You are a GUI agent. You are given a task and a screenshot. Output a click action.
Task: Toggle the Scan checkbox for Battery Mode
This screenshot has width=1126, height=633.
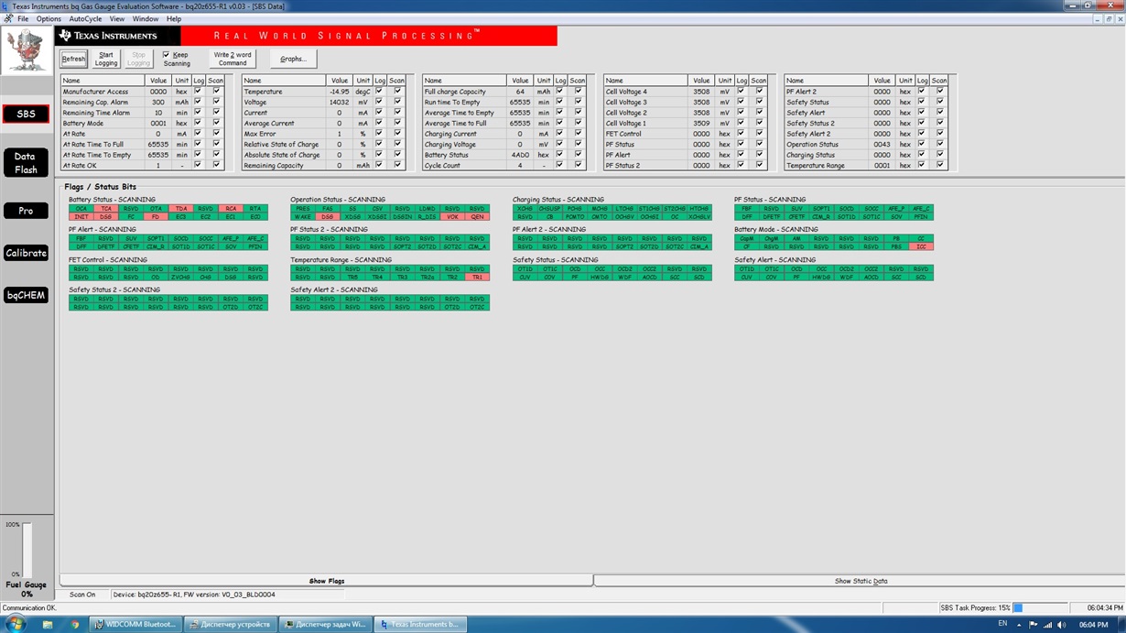click(x=216, y=123)
